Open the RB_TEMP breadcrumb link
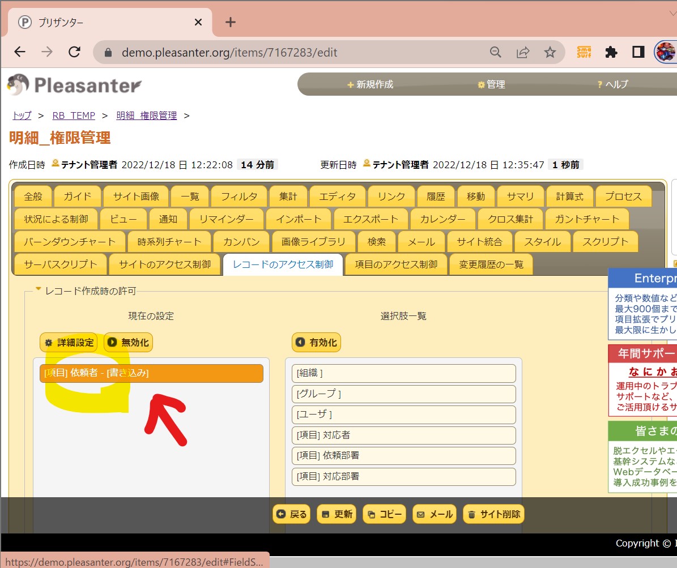 point(74,116)
